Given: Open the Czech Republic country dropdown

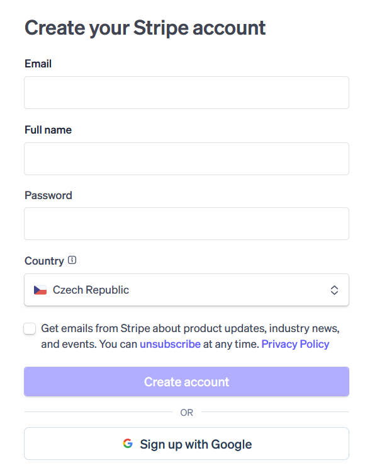Looking at the screenshot, I should (x=186, y=290).
